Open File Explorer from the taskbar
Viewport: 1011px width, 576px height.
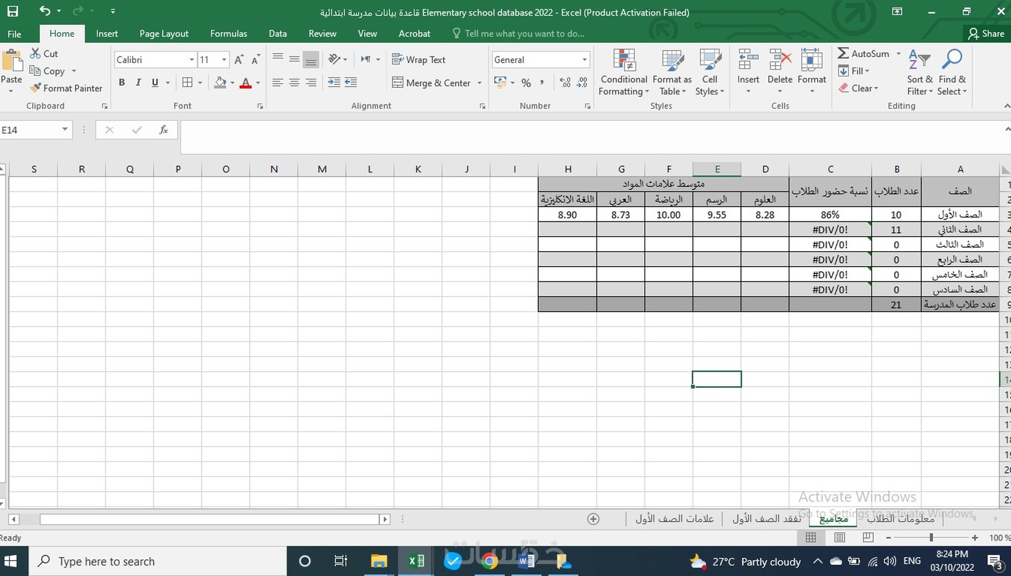379,561
